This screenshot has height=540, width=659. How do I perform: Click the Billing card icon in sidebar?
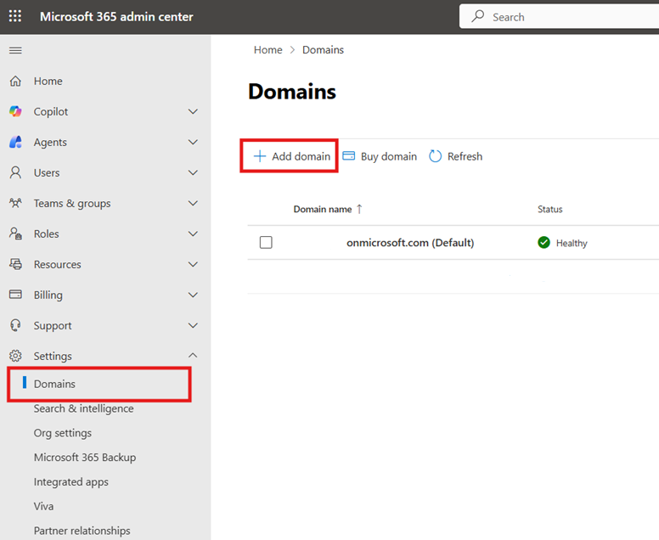coord(15,294)
